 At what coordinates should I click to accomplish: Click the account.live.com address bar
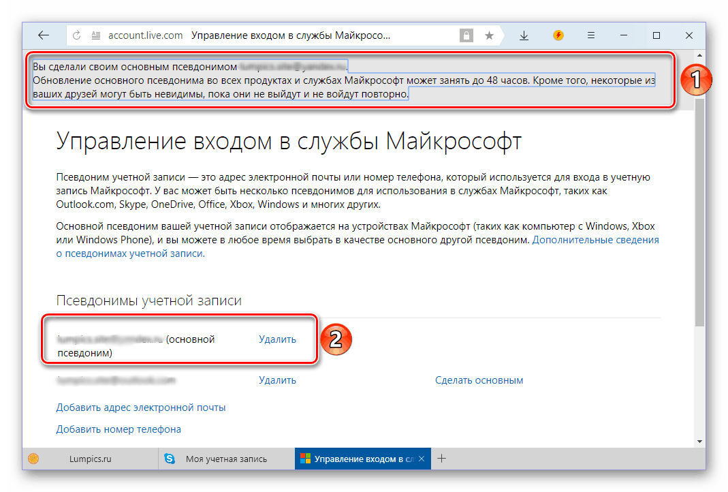[x=272, y=35]
